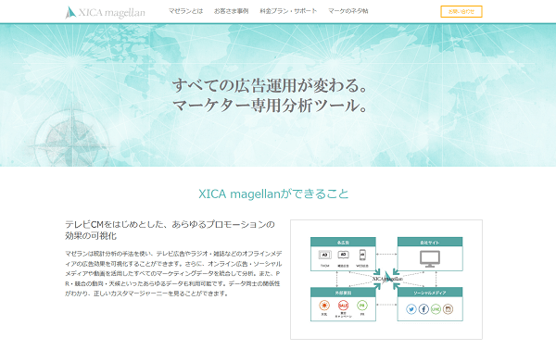Click the green LINE icon
This screenshot has height=350, width=556.
(436, 309)
